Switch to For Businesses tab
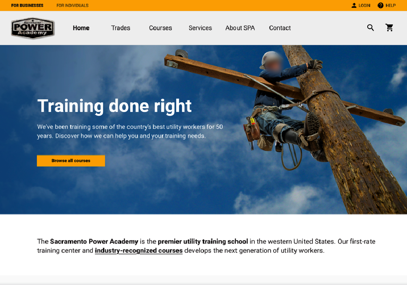 (27, 6)
